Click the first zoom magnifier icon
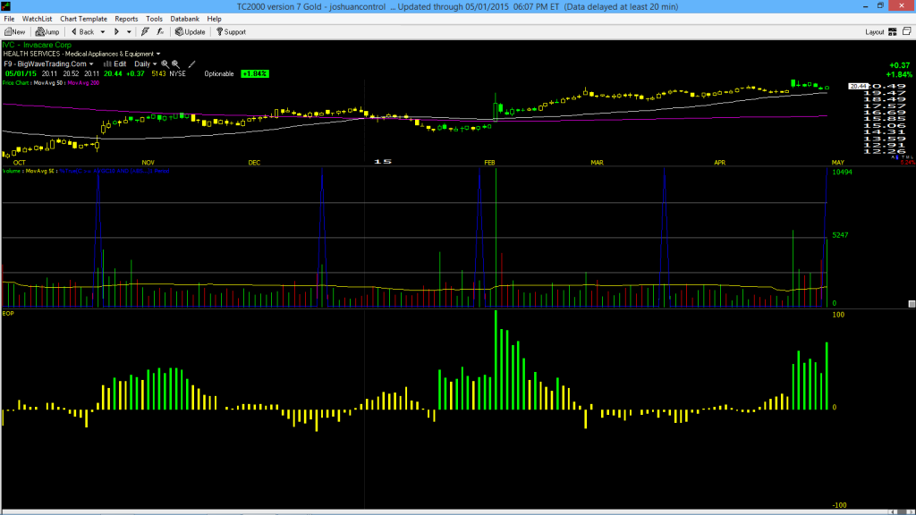Screen dimensions: 916x515 click(165, 64)
